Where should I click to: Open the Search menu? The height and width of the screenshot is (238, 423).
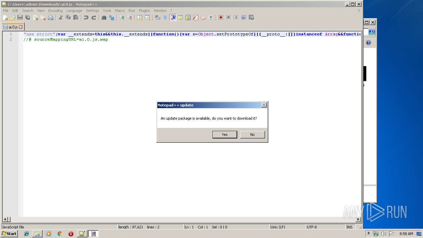coord(28,11)
